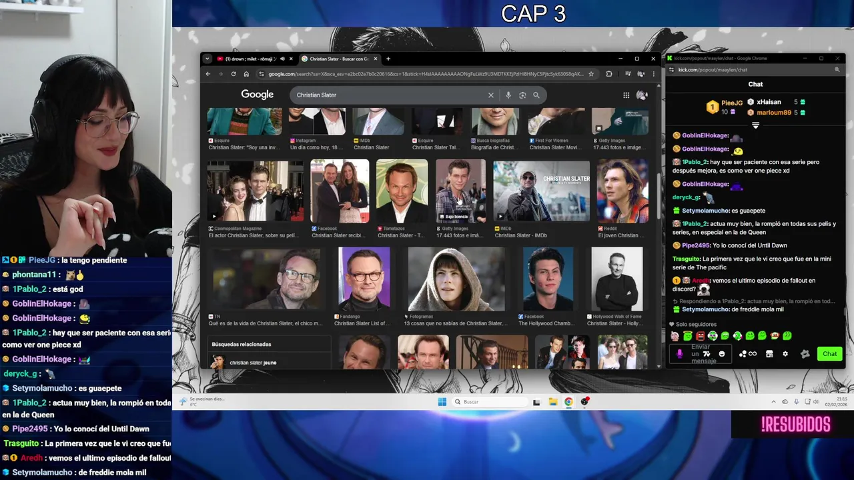Open the taskbar weather widget
The image size is (854, 480).
[203, 401]
